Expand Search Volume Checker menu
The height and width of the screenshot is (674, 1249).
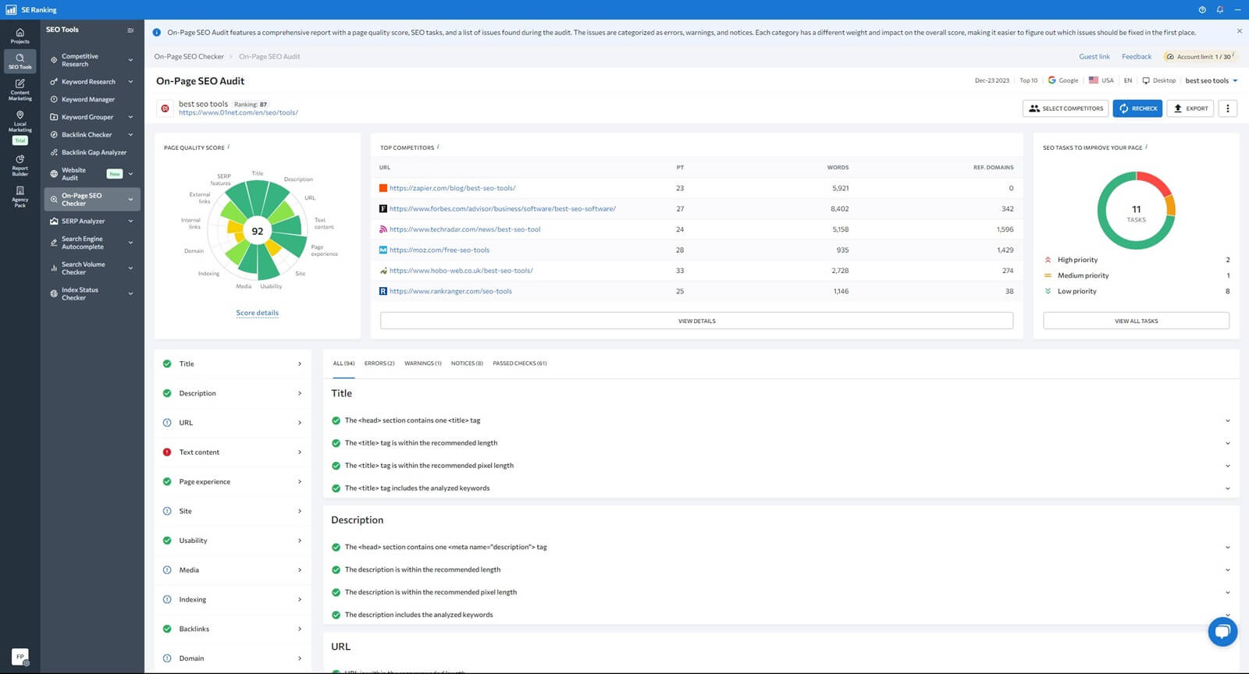(92, 268)
